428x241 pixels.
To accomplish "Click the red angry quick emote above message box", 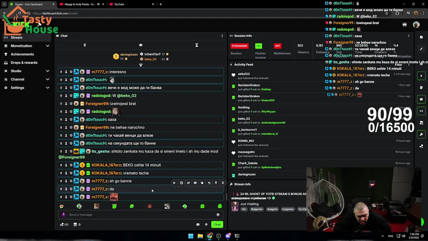I will pyautogui.click(x=149, y=206).
